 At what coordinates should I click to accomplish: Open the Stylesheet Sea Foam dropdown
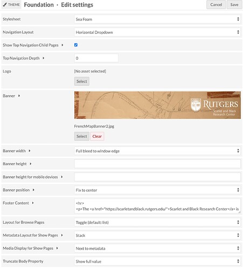tap(157, 19)
